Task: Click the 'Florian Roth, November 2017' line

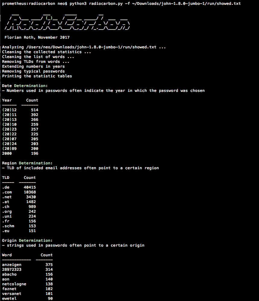Action: (37, 37)
